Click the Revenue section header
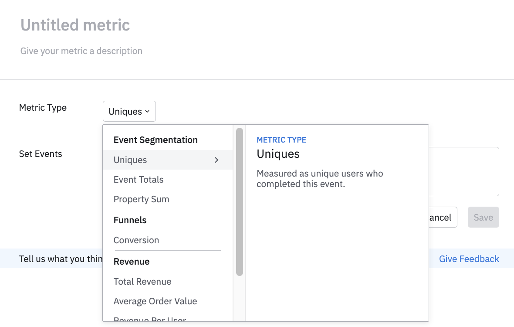This screenshot has height=327, width=514. click(x=132, y=262)
